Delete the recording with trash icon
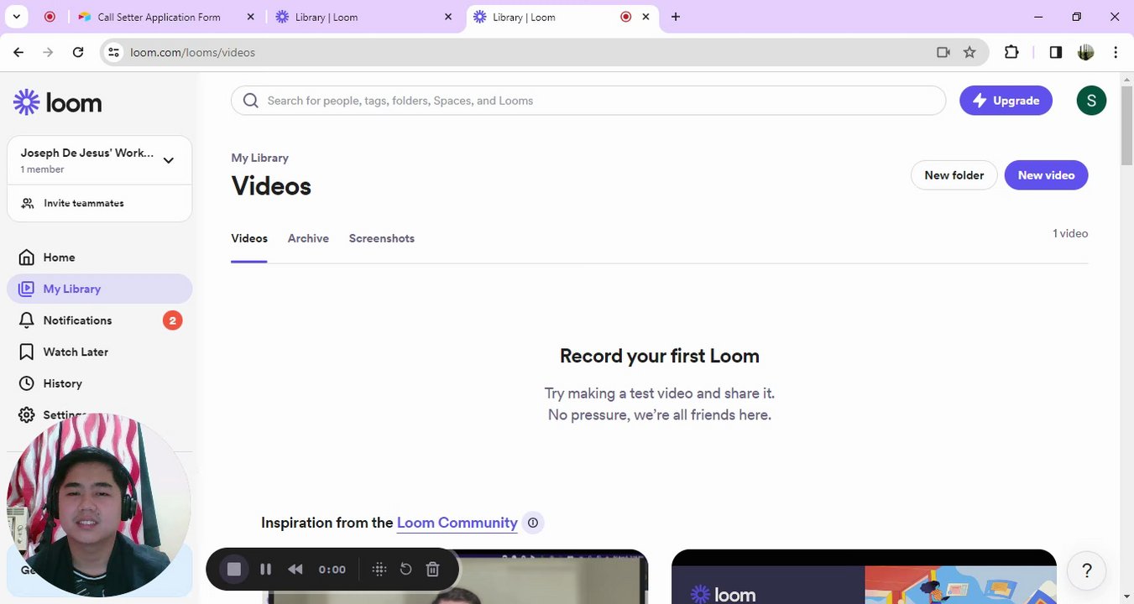Viewport: 1134px width, 604px height. pyautogui.click(x=433, y=570)
